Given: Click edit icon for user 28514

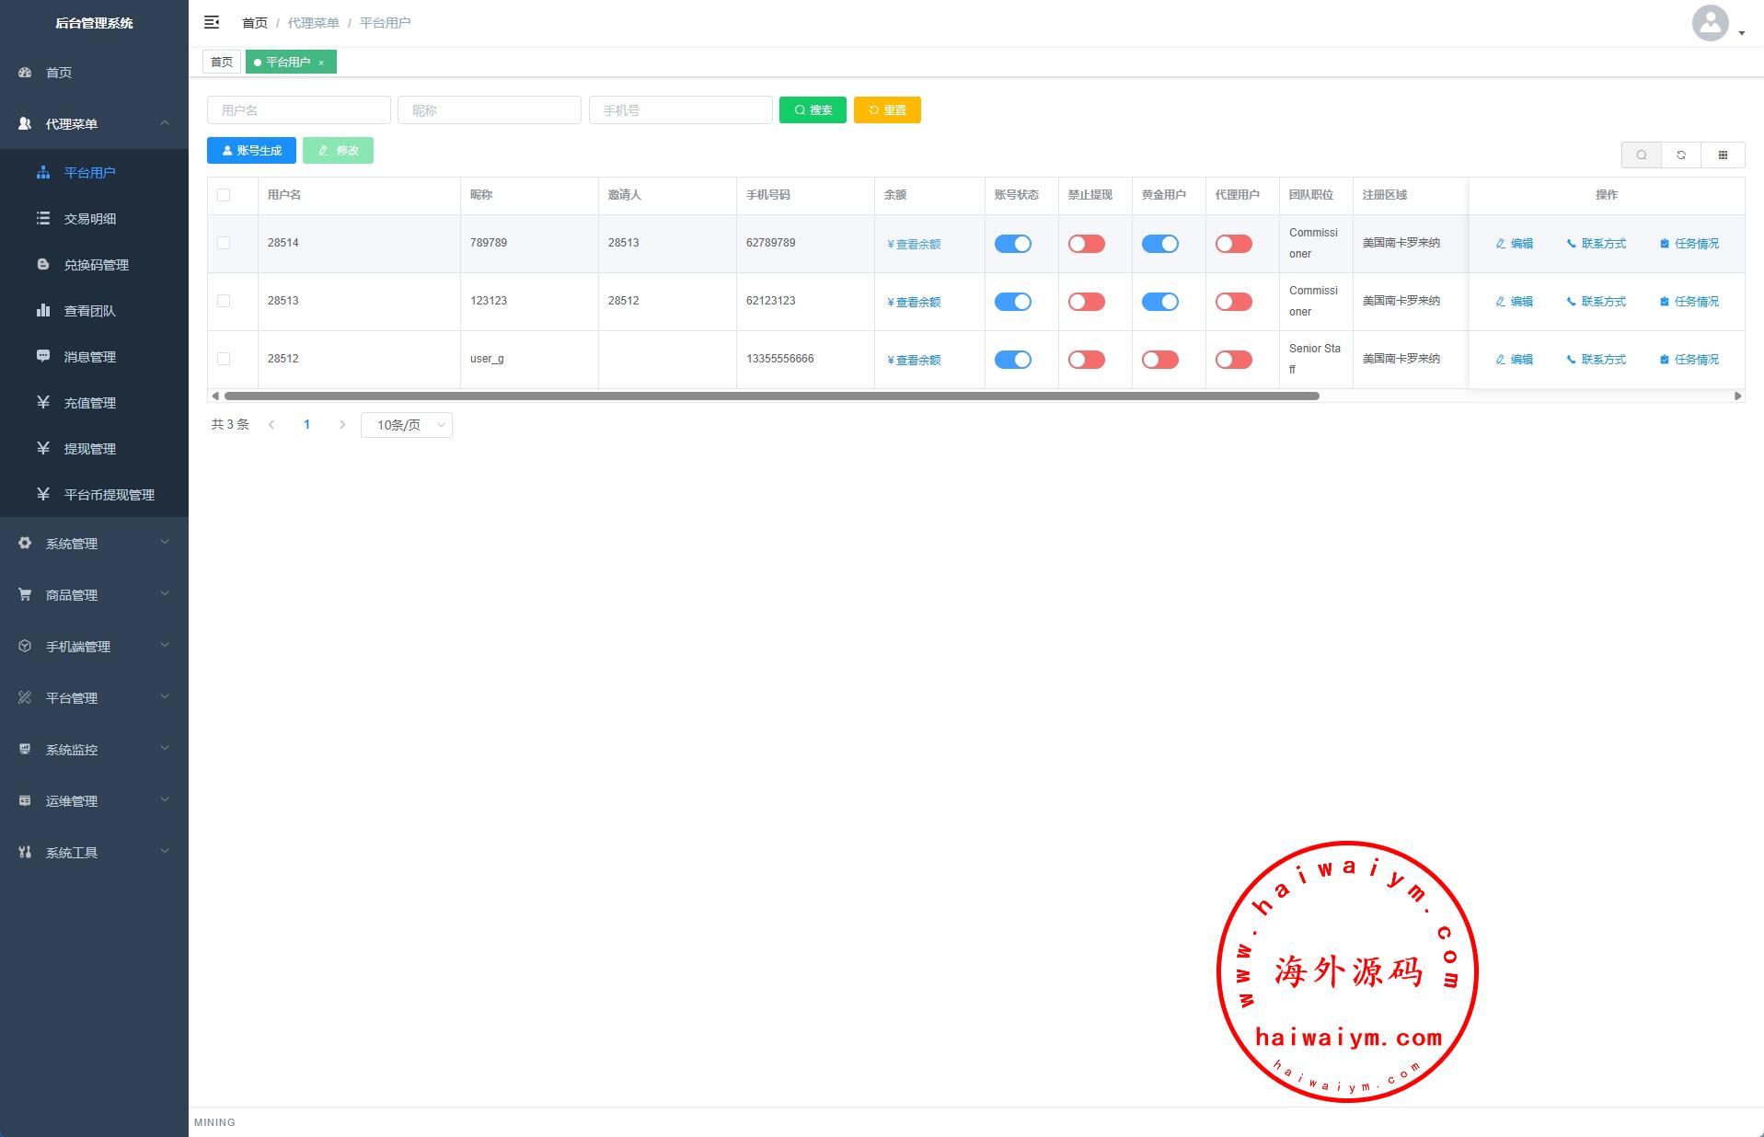Looking at the screenshot, I should tap(1501, 244).
